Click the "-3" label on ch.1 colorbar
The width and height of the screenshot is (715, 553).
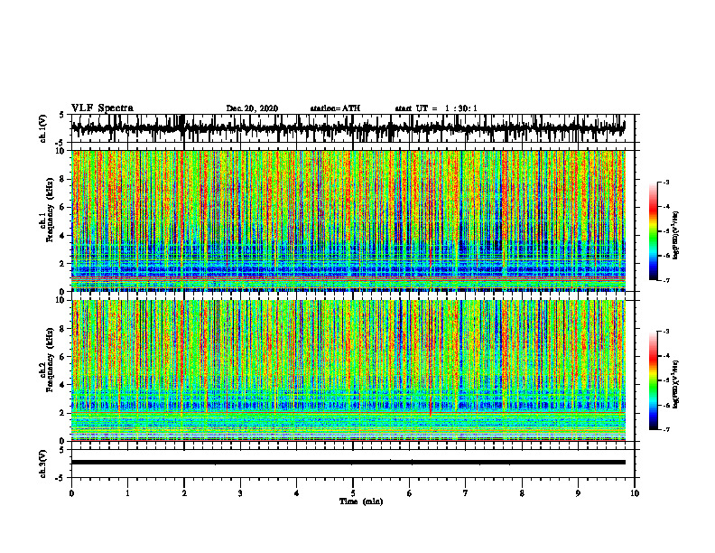(665, 182)
